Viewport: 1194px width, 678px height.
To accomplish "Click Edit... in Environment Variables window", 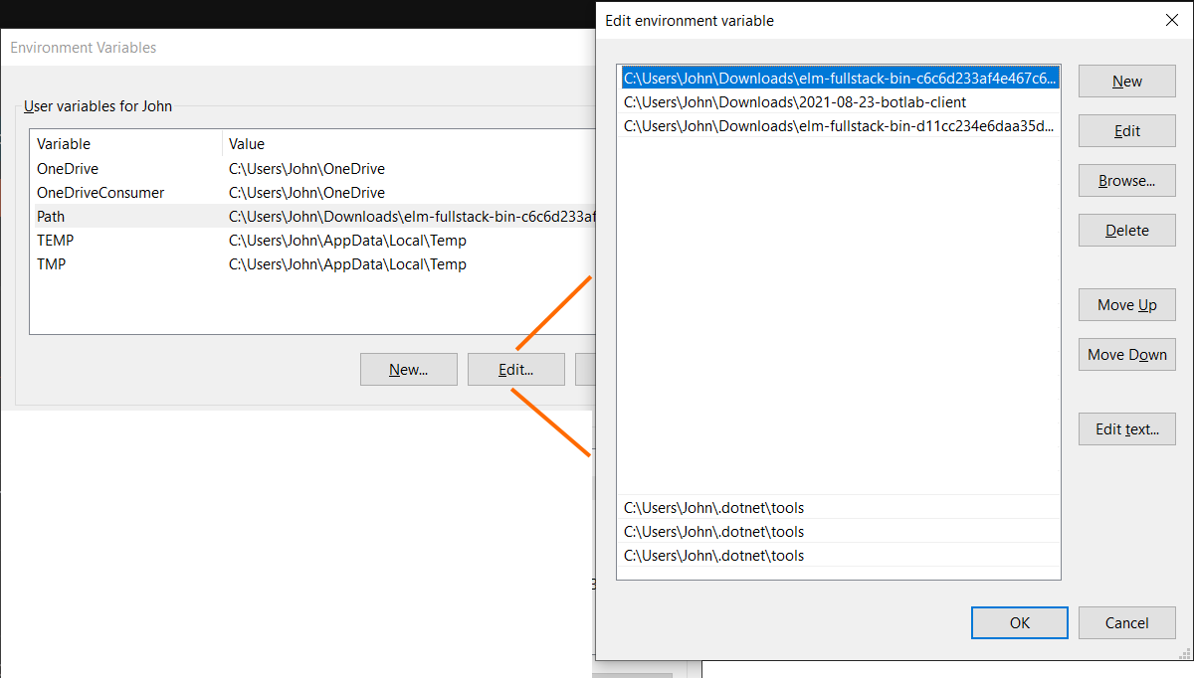I will tap(515, 370).
